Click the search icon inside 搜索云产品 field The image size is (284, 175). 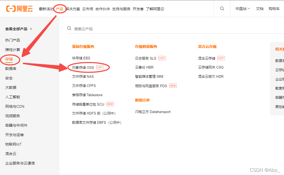pos(69,28)
